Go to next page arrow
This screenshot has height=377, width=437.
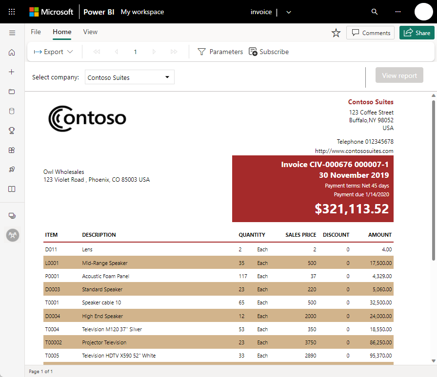coord(154,52)
